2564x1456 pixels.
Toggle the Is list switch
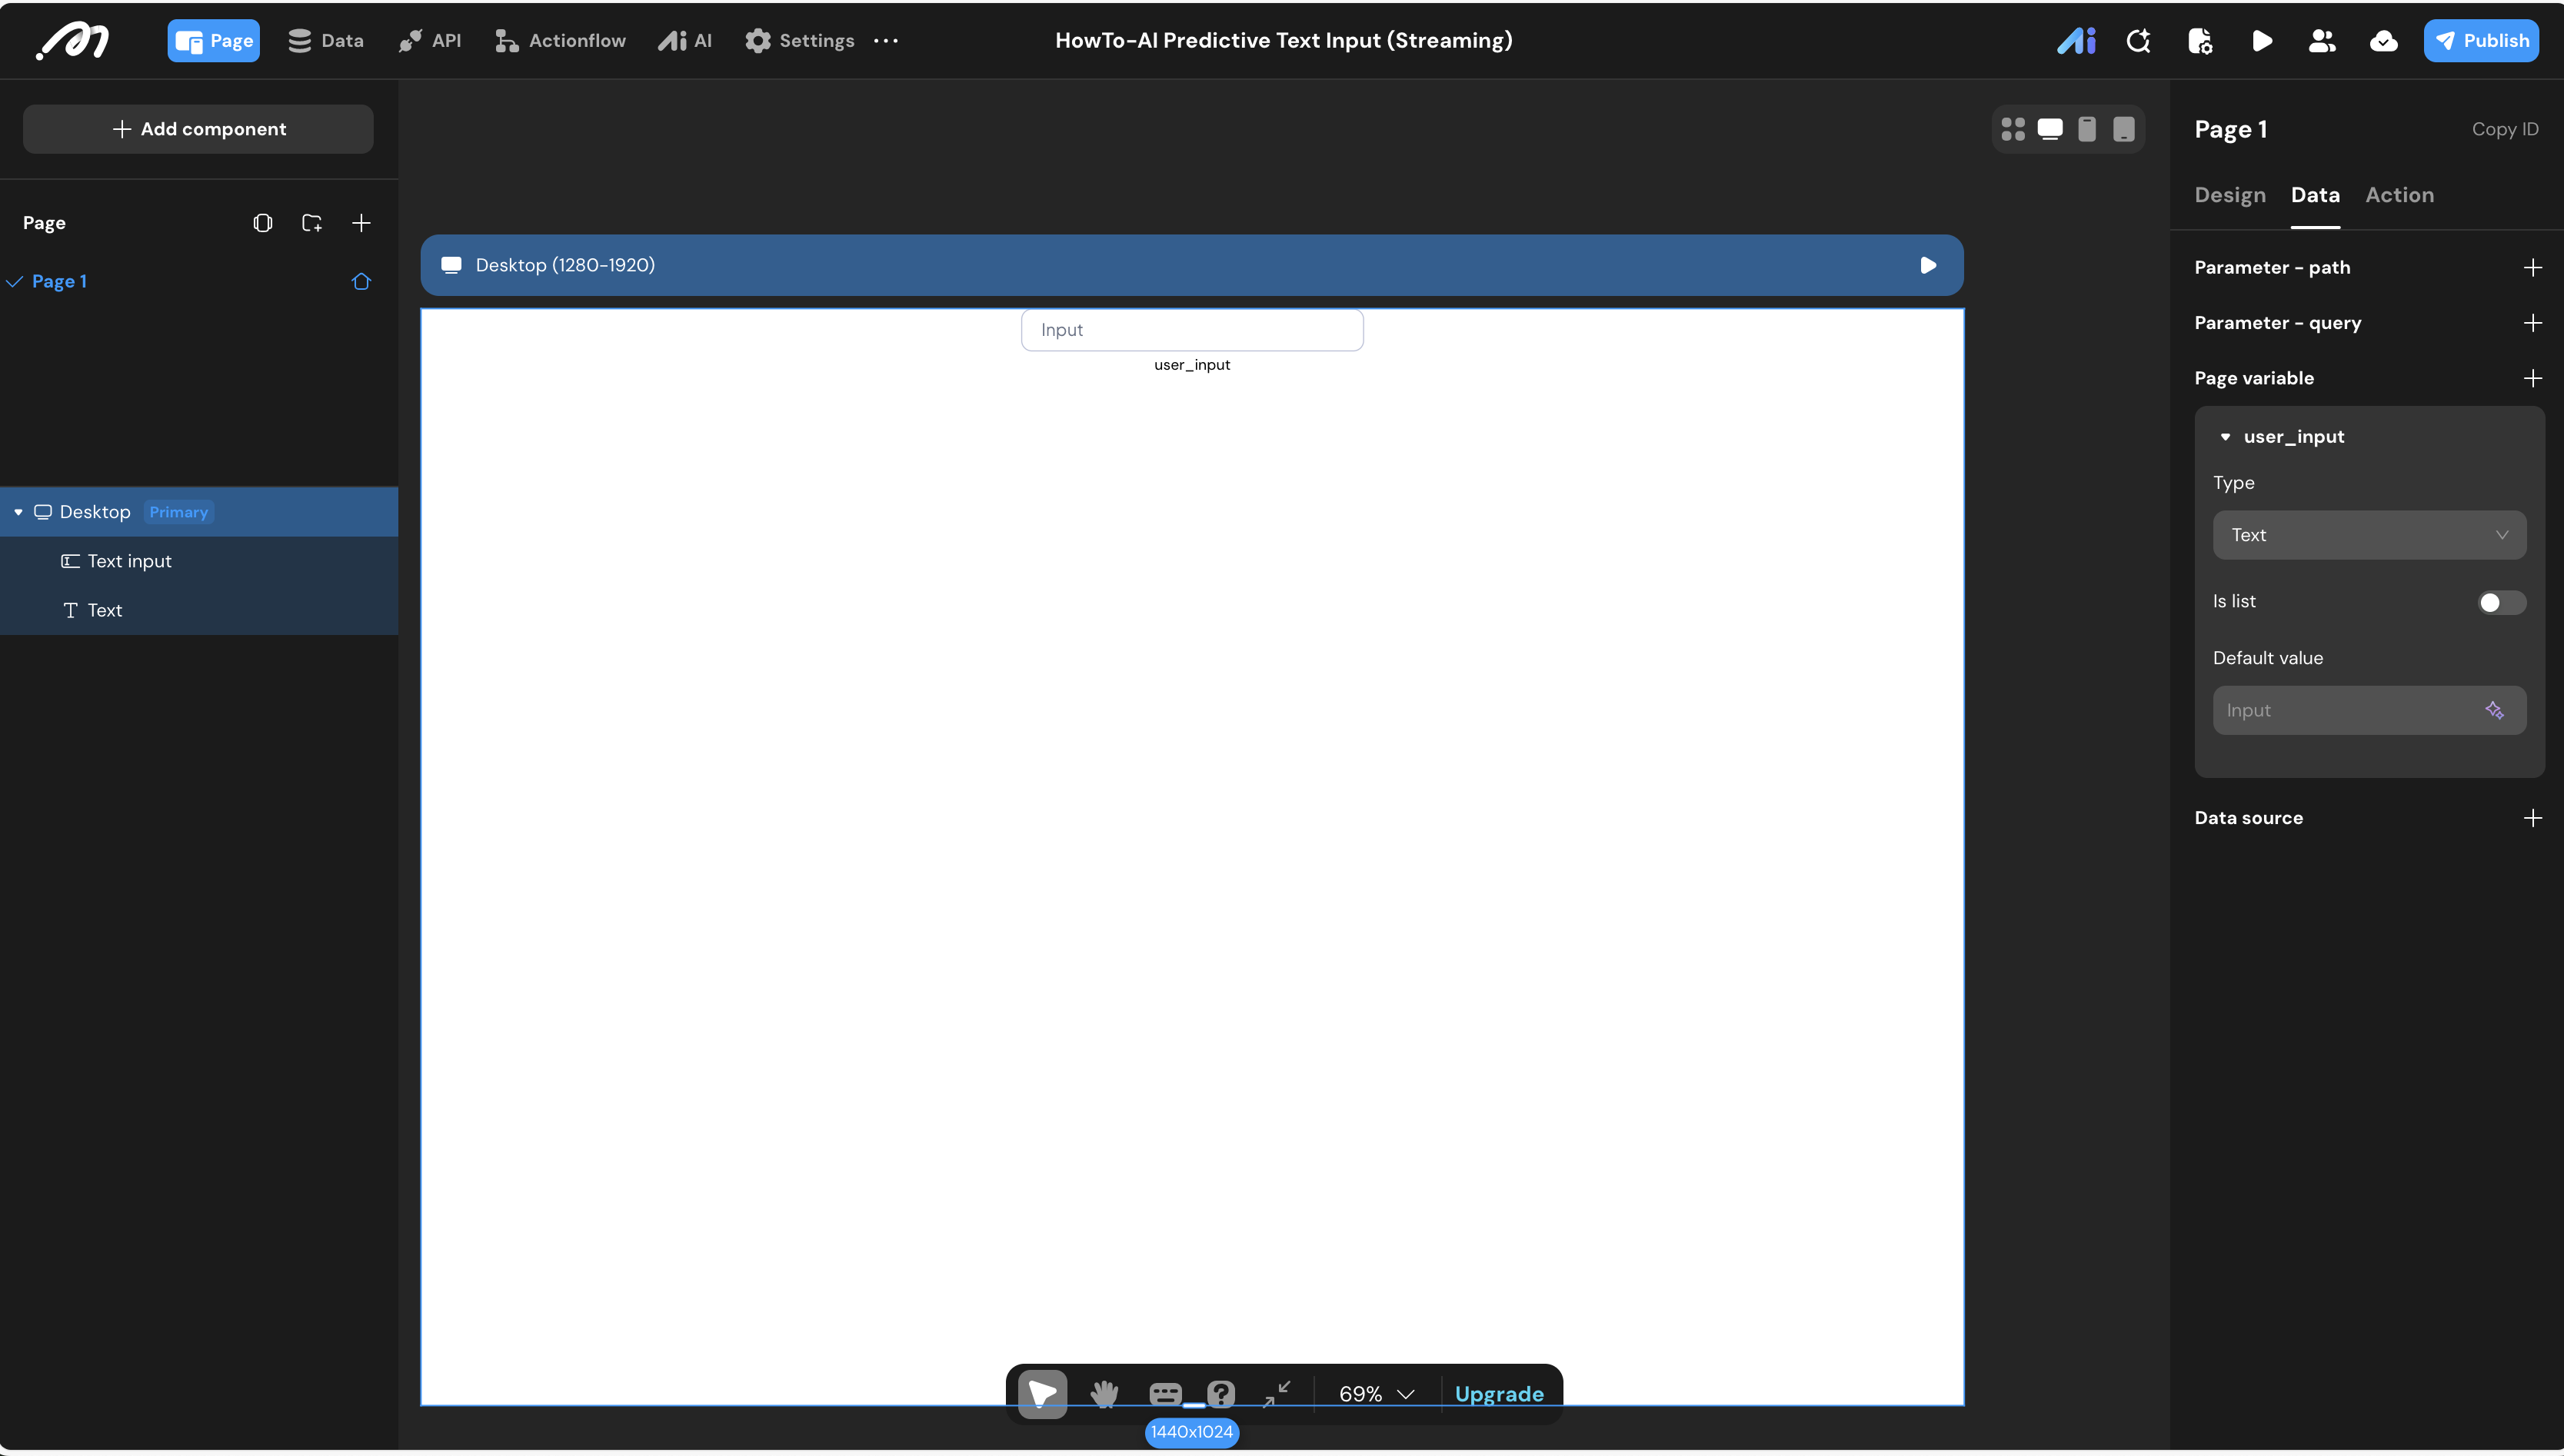point(2500,602)
